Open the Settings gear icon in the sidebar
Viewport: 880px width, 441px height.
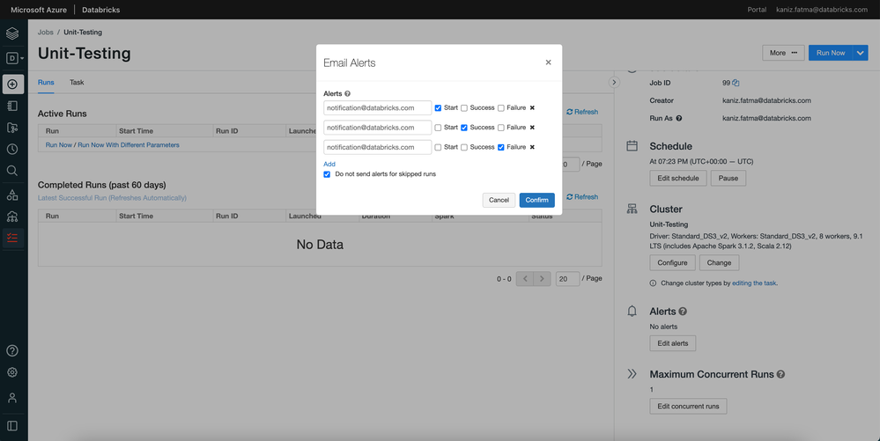[x=12, y=372]
